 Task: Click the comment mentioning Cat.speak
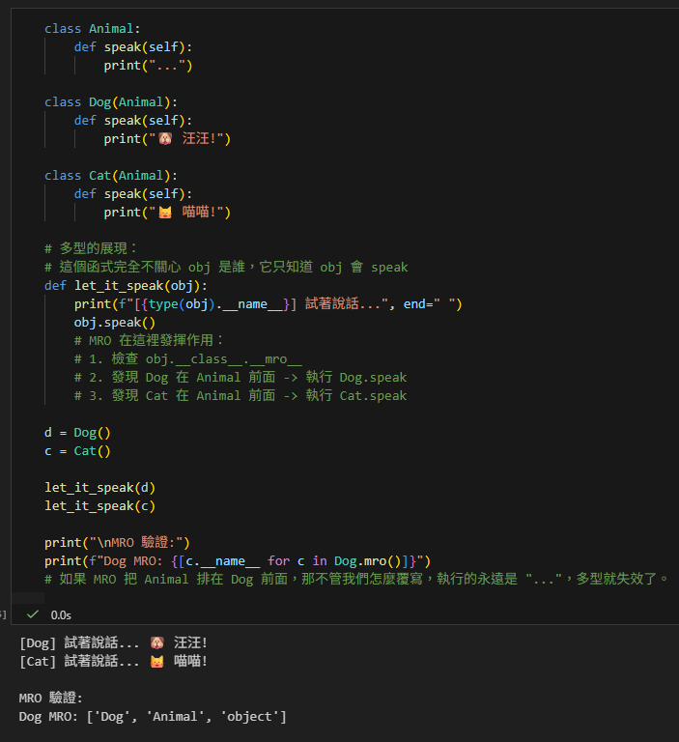click(240, 395)
